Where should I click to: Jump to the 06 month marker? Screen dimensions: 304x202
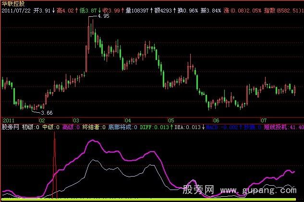click(x=216, y=120)
